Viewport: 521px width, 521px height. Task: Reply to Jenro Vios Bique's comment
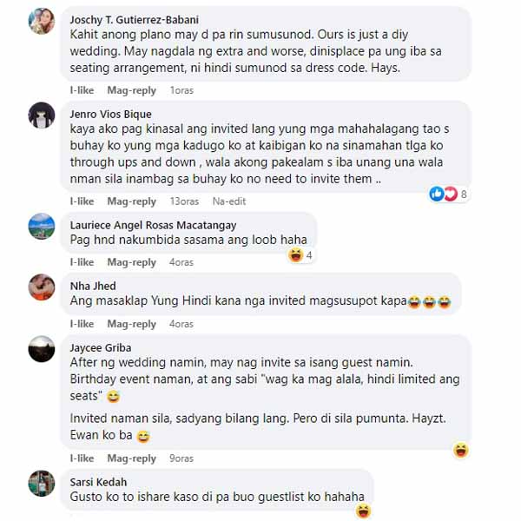[132, 201]
